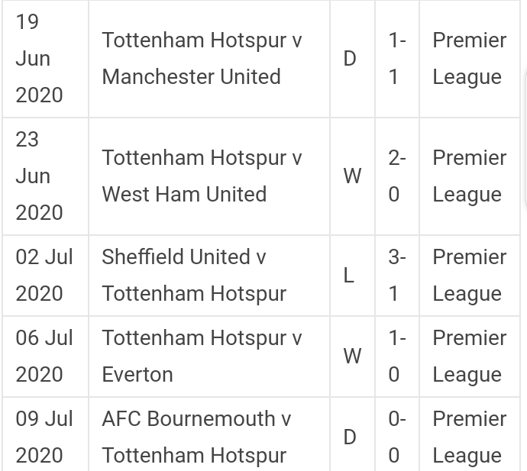Click the 3-1 score cell
The height and width of the screenshot is (471, 527).
[x=397, y=276]
